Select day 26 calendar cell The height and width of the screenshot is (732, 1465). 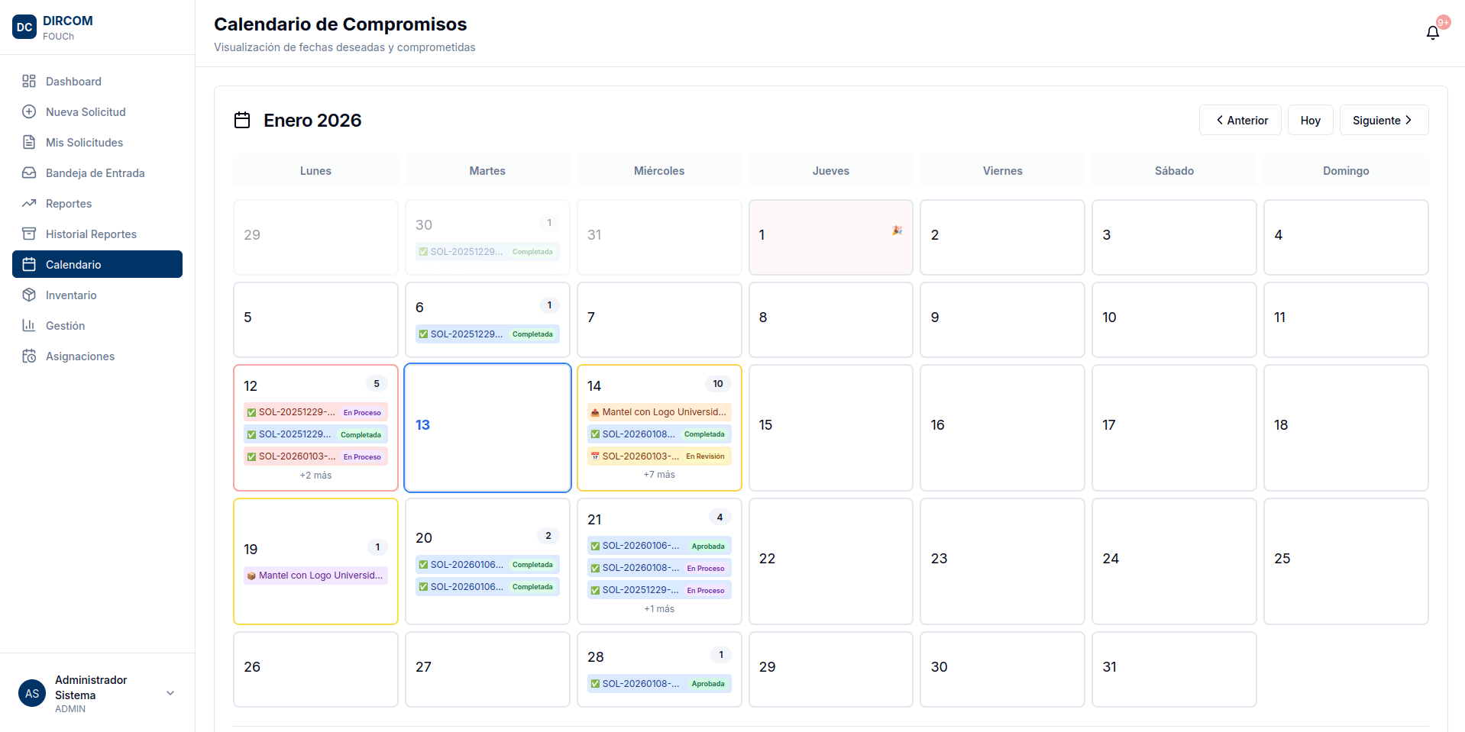tap(315, 669)
